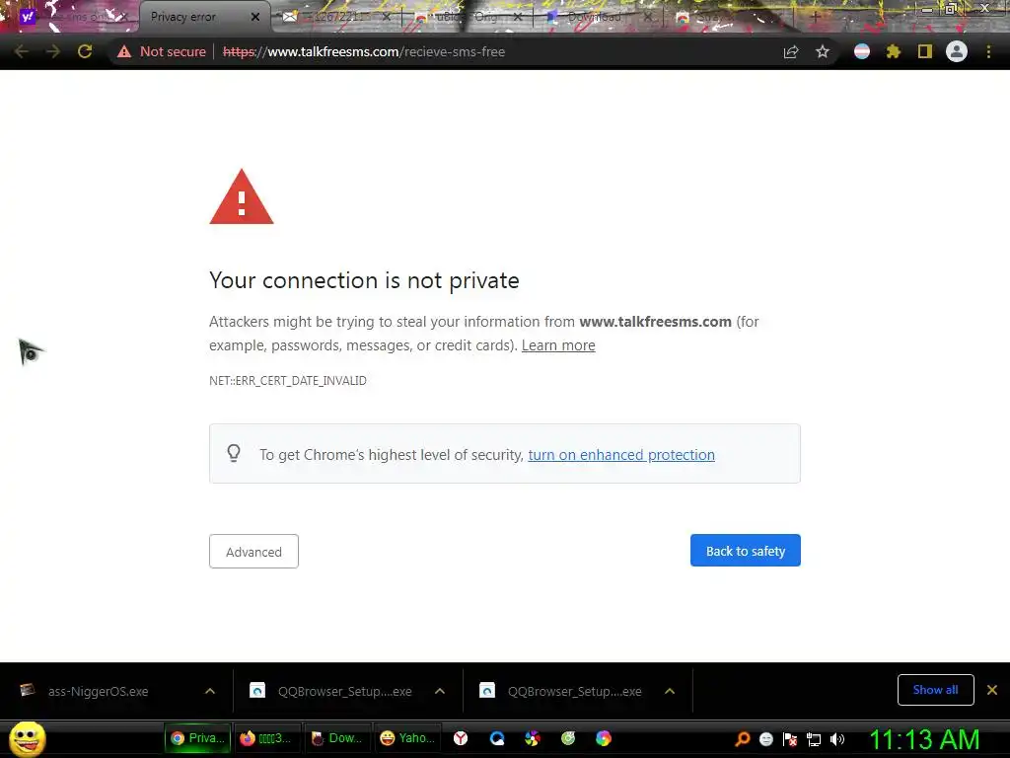Expand options chevron for the non-QQBrowser download
The image size is (1010, 758).
click(x=210, y=691)
